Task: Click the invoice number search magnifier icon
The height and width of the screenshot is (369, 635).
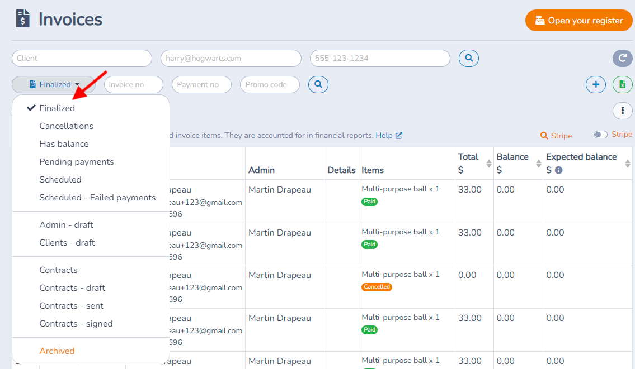Action: tap(318, 84)
